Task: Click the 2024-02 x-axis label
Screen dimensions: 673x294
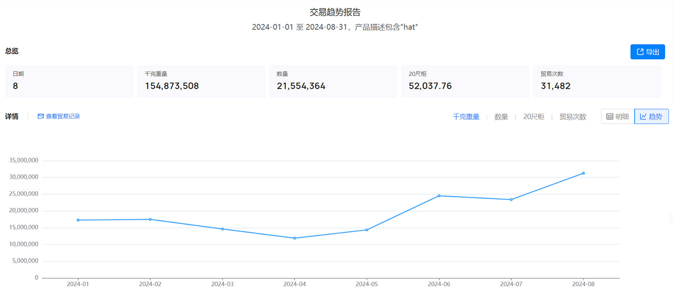Action: pyautogui.click(x=150, y=284)
